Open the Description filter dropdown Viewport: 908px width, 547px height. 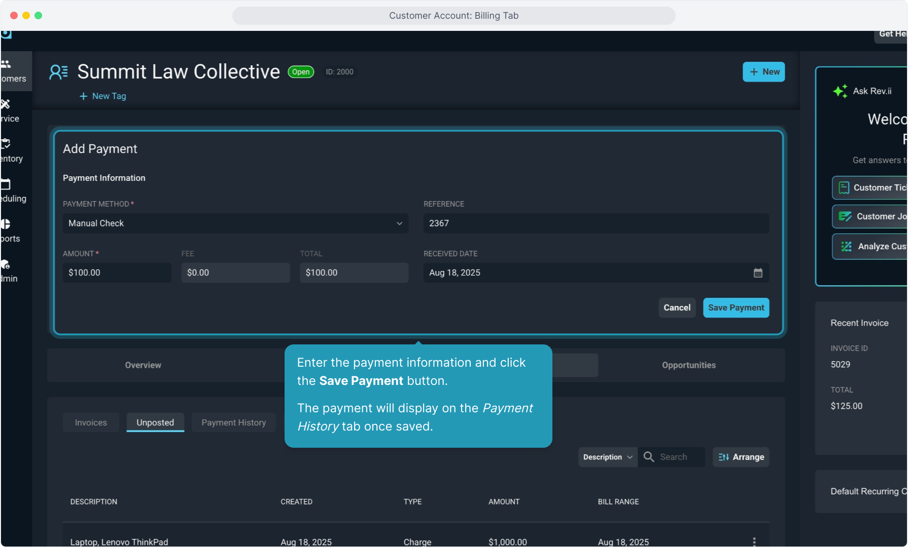[608, 457]
